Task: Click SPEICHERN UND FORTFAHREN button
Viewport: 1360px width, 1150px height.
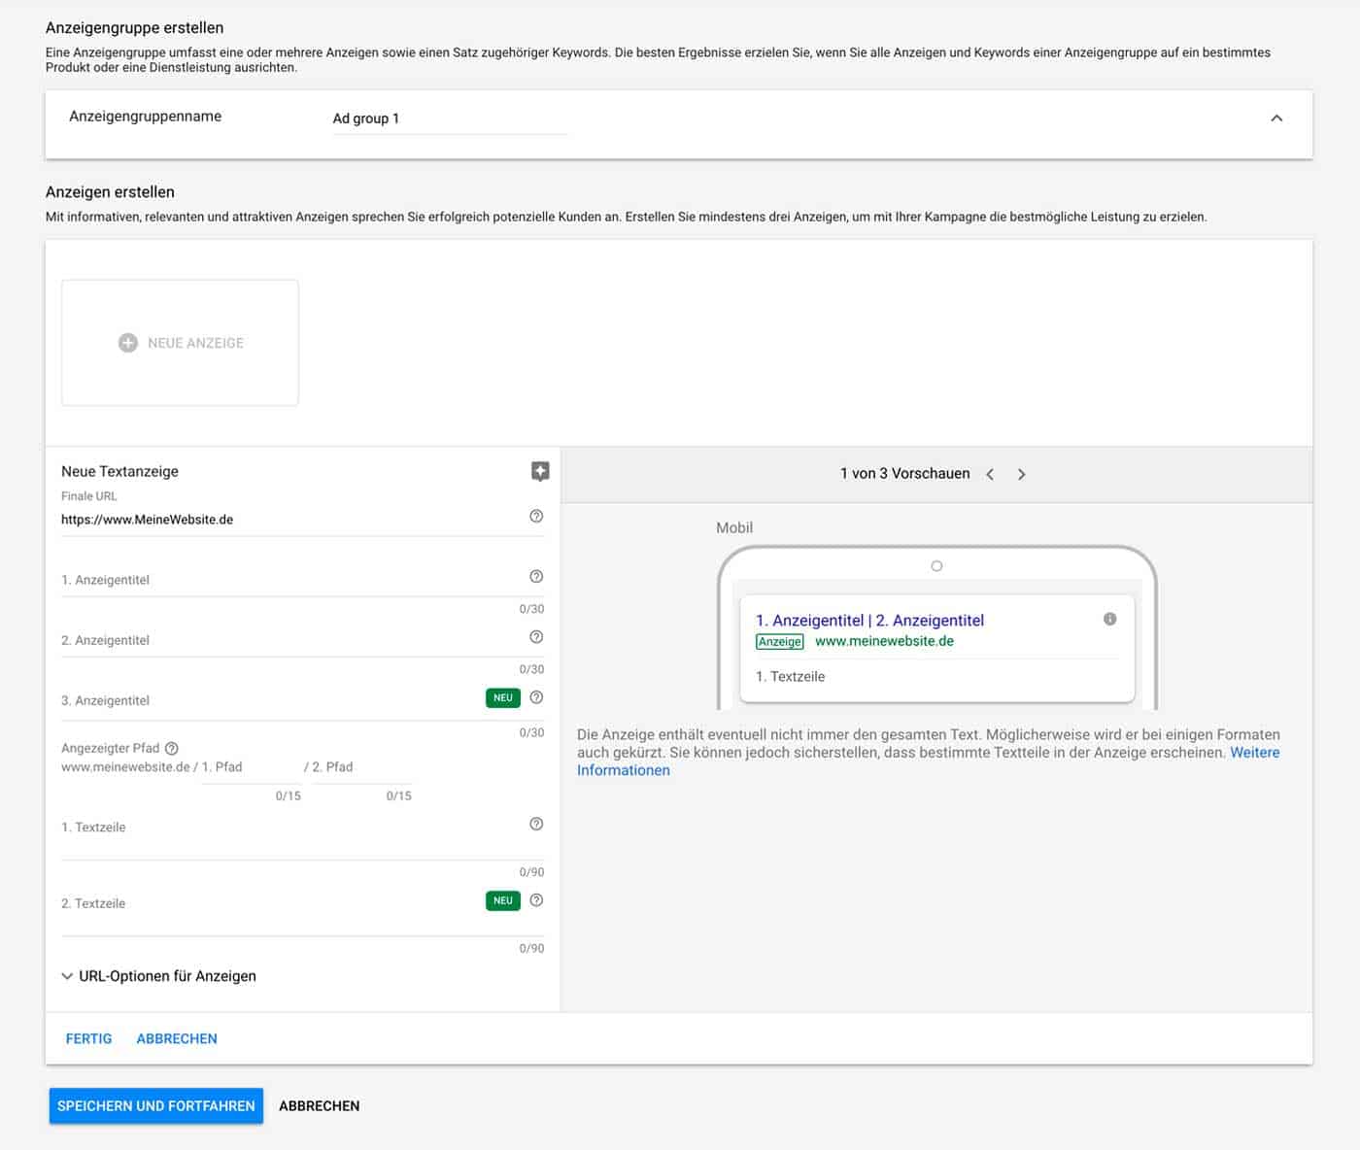Action: point(156,1106)
